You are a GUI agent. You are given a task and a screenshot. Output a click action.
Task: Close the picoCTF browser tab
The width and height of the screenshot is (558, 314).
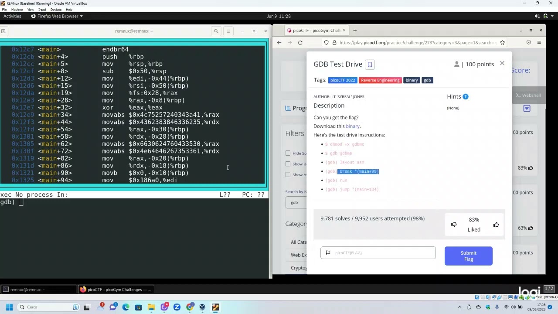pos(344,31)
